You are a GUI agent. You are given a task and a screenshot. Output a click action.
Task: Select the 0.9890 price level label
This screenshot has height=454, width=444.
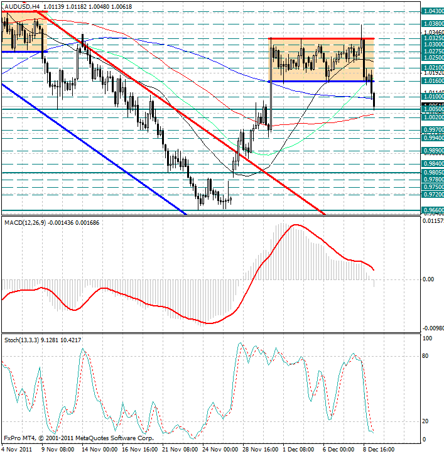coord(433,151)
